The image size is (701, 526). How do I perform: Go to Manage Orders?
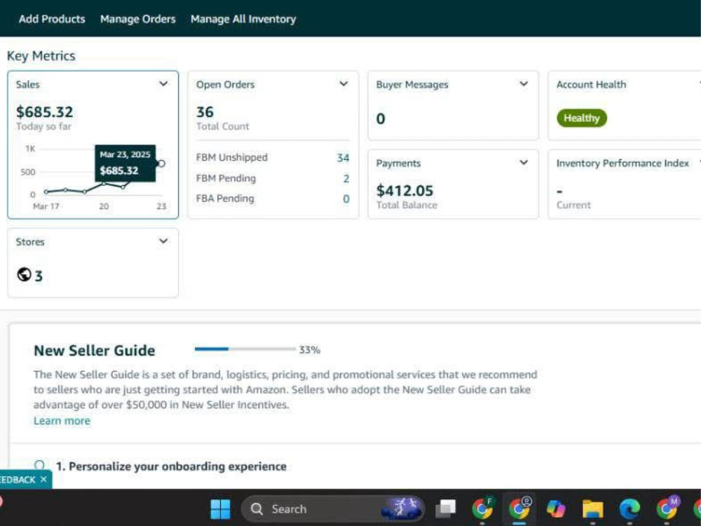tap(137, 19)
